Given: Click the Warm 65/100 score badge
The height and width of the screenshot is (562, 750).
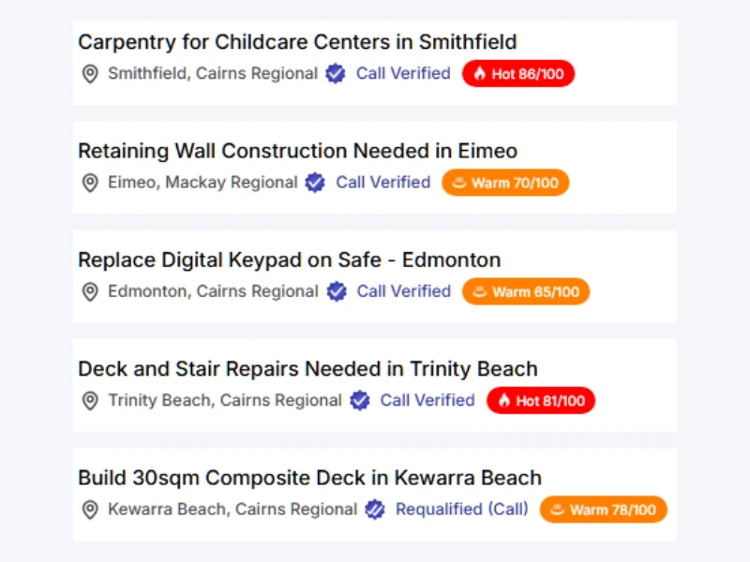Looking at the screenshot, I should 526,292.
